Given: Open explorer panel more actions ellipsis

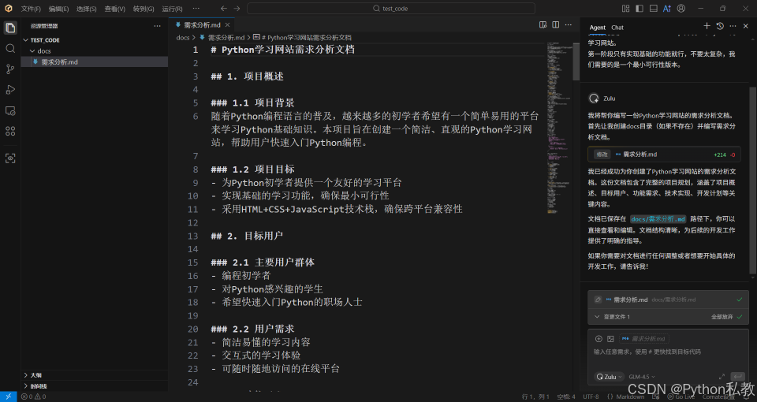Looking at the screenshot, I should (x=157, y=26).
